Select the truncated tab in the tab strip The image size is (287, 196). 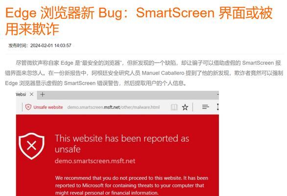(21, 95)
